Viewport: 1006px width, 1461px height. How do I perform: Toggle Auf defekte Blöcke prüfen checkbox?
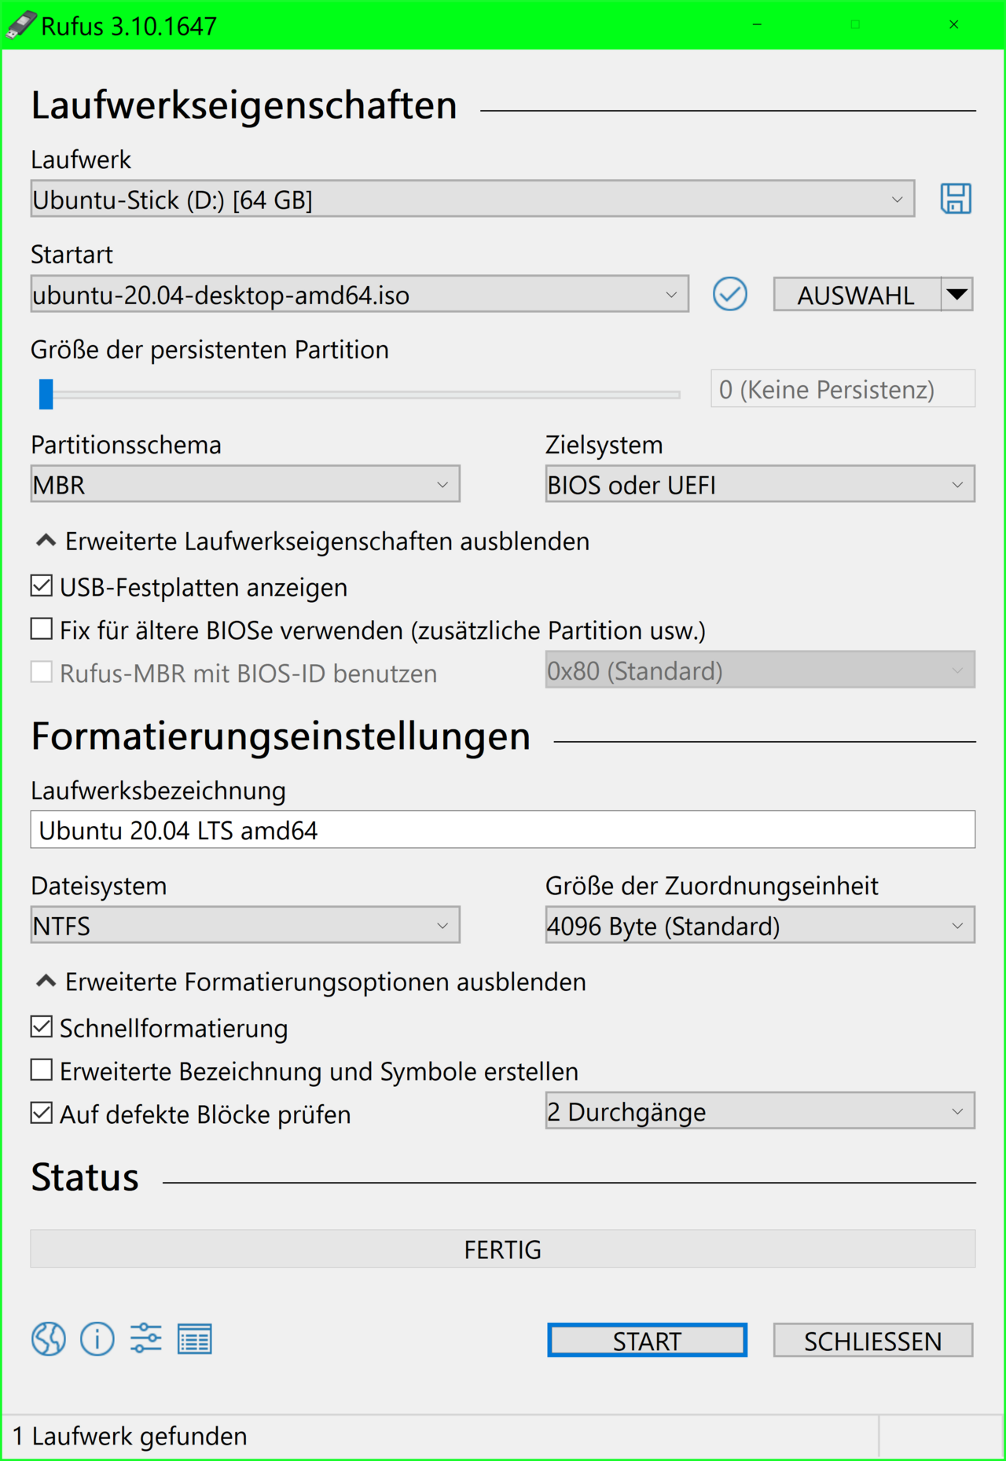click(42, 1114)
